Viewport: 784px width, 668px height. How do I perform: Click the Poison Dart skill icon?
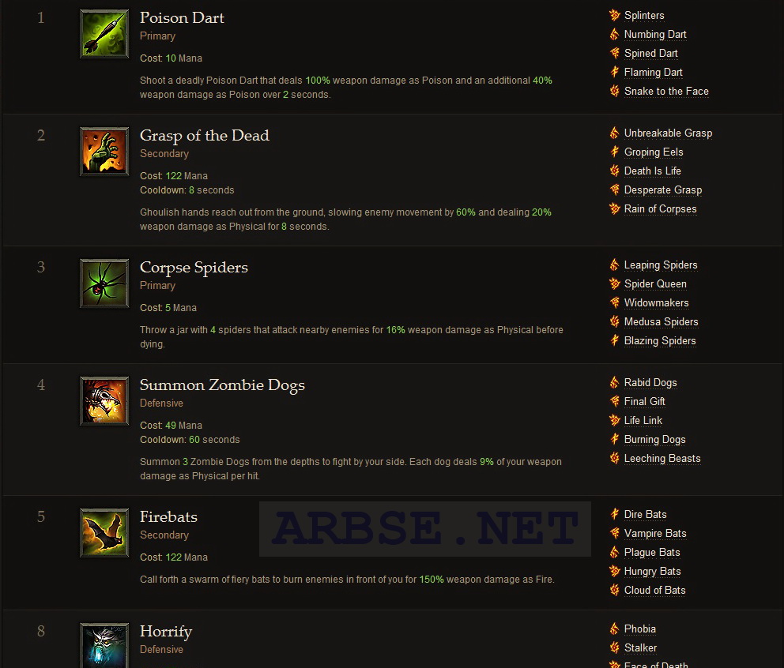pyautogui.click(x=104, y=34)
